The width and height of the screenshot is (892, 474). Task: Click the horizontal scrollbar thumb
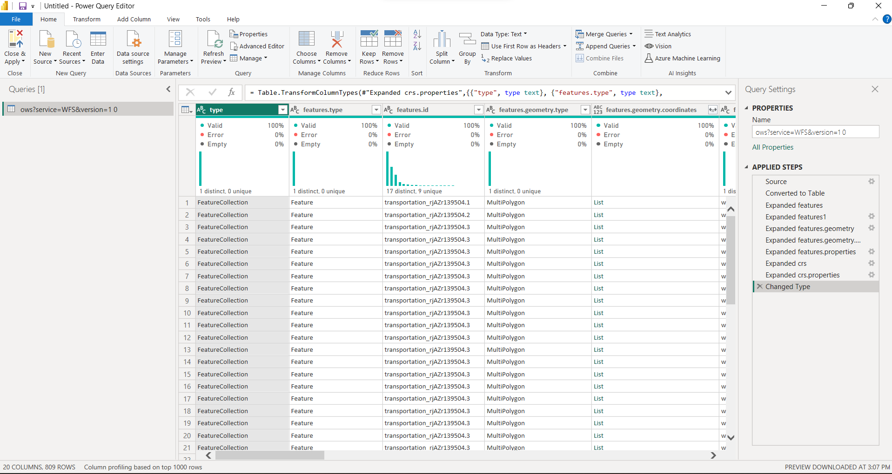point(270,455)
